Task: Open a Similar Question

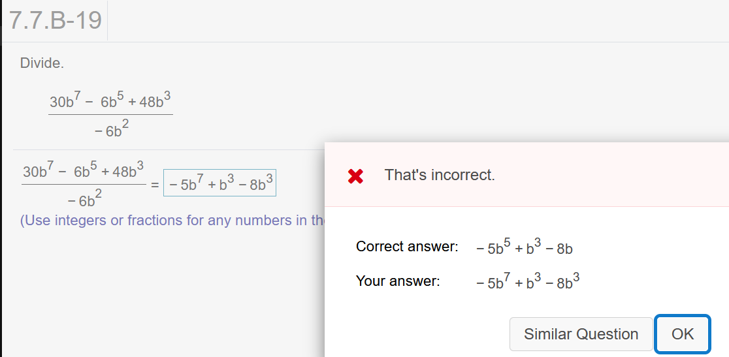Action: (581, 334)
